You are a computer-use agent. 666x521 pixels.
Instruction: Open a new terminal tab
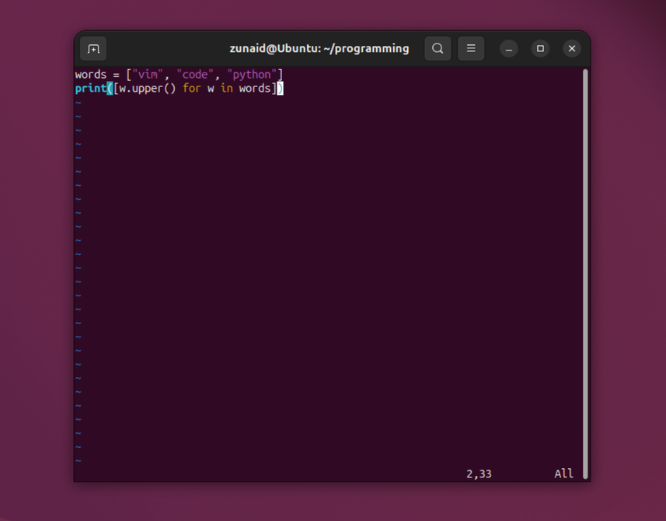coord(93,49)
